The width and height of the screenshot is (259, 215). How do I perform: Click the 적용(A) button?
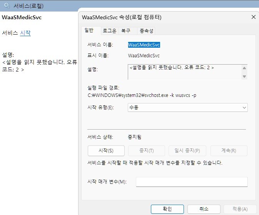click(x=240, y=209)
